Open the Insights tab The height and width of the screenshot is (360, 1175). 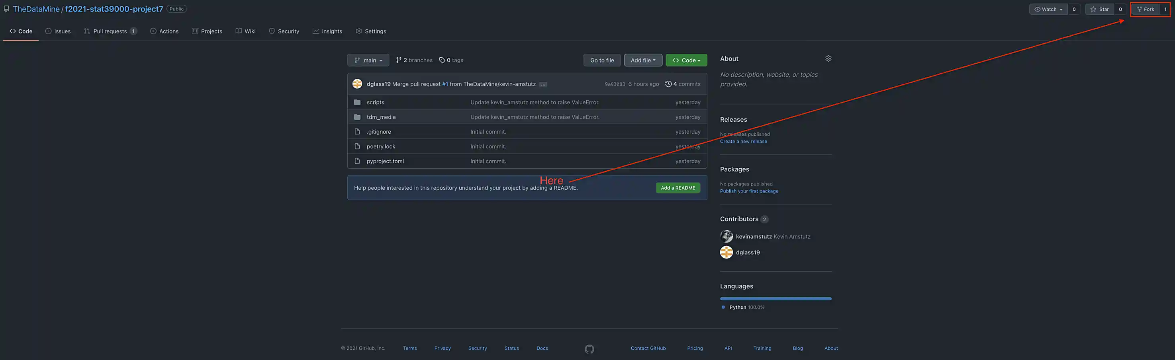pyautogui.click(x=327, y=31)
